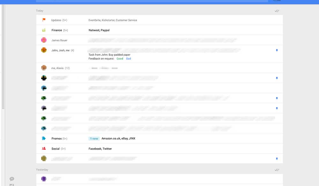Unpin the last email in the Today section
The image size is (319, 186).
pos(277,159)
